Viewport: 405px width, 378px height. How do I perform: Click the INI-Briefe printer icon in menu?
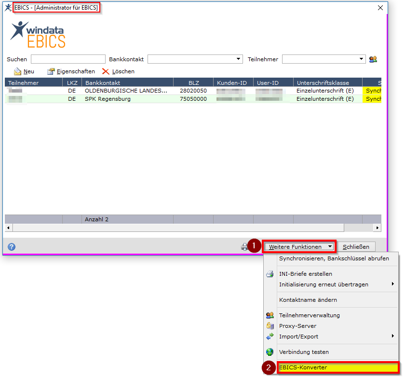coord(270,274)
